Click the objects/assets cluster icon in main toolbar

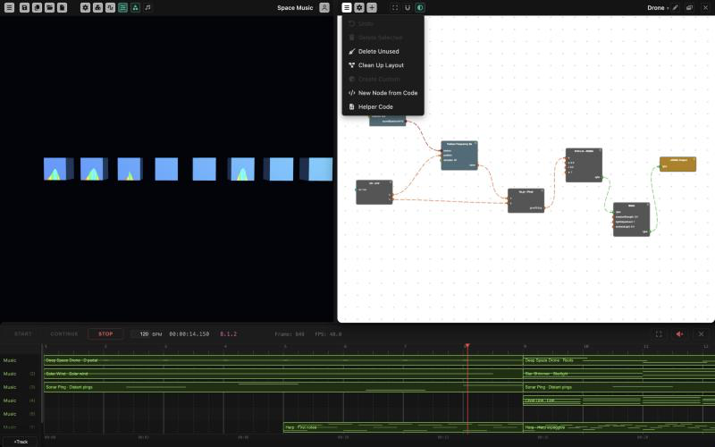pyautogui.click(x=97, y=8)
